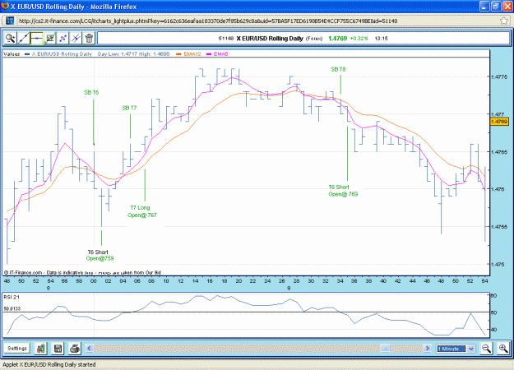Click the horizontal scrollbar thumb
This screenshot has width=514, height=370.
tap(386, 348)
